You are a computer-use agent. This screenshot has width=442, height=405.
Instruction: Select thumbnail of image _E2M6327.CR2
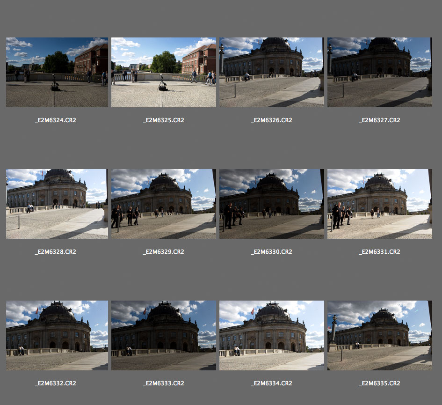tap(379, 72)
